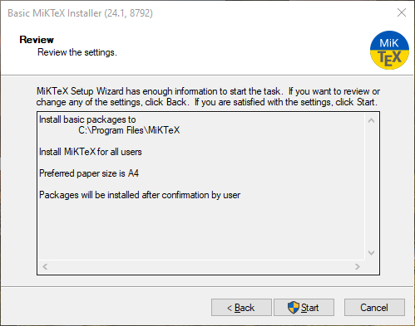Click the scroll right arrow in settings box
The width and height of the screenshot is (415, 326).
tap(358, 266)
